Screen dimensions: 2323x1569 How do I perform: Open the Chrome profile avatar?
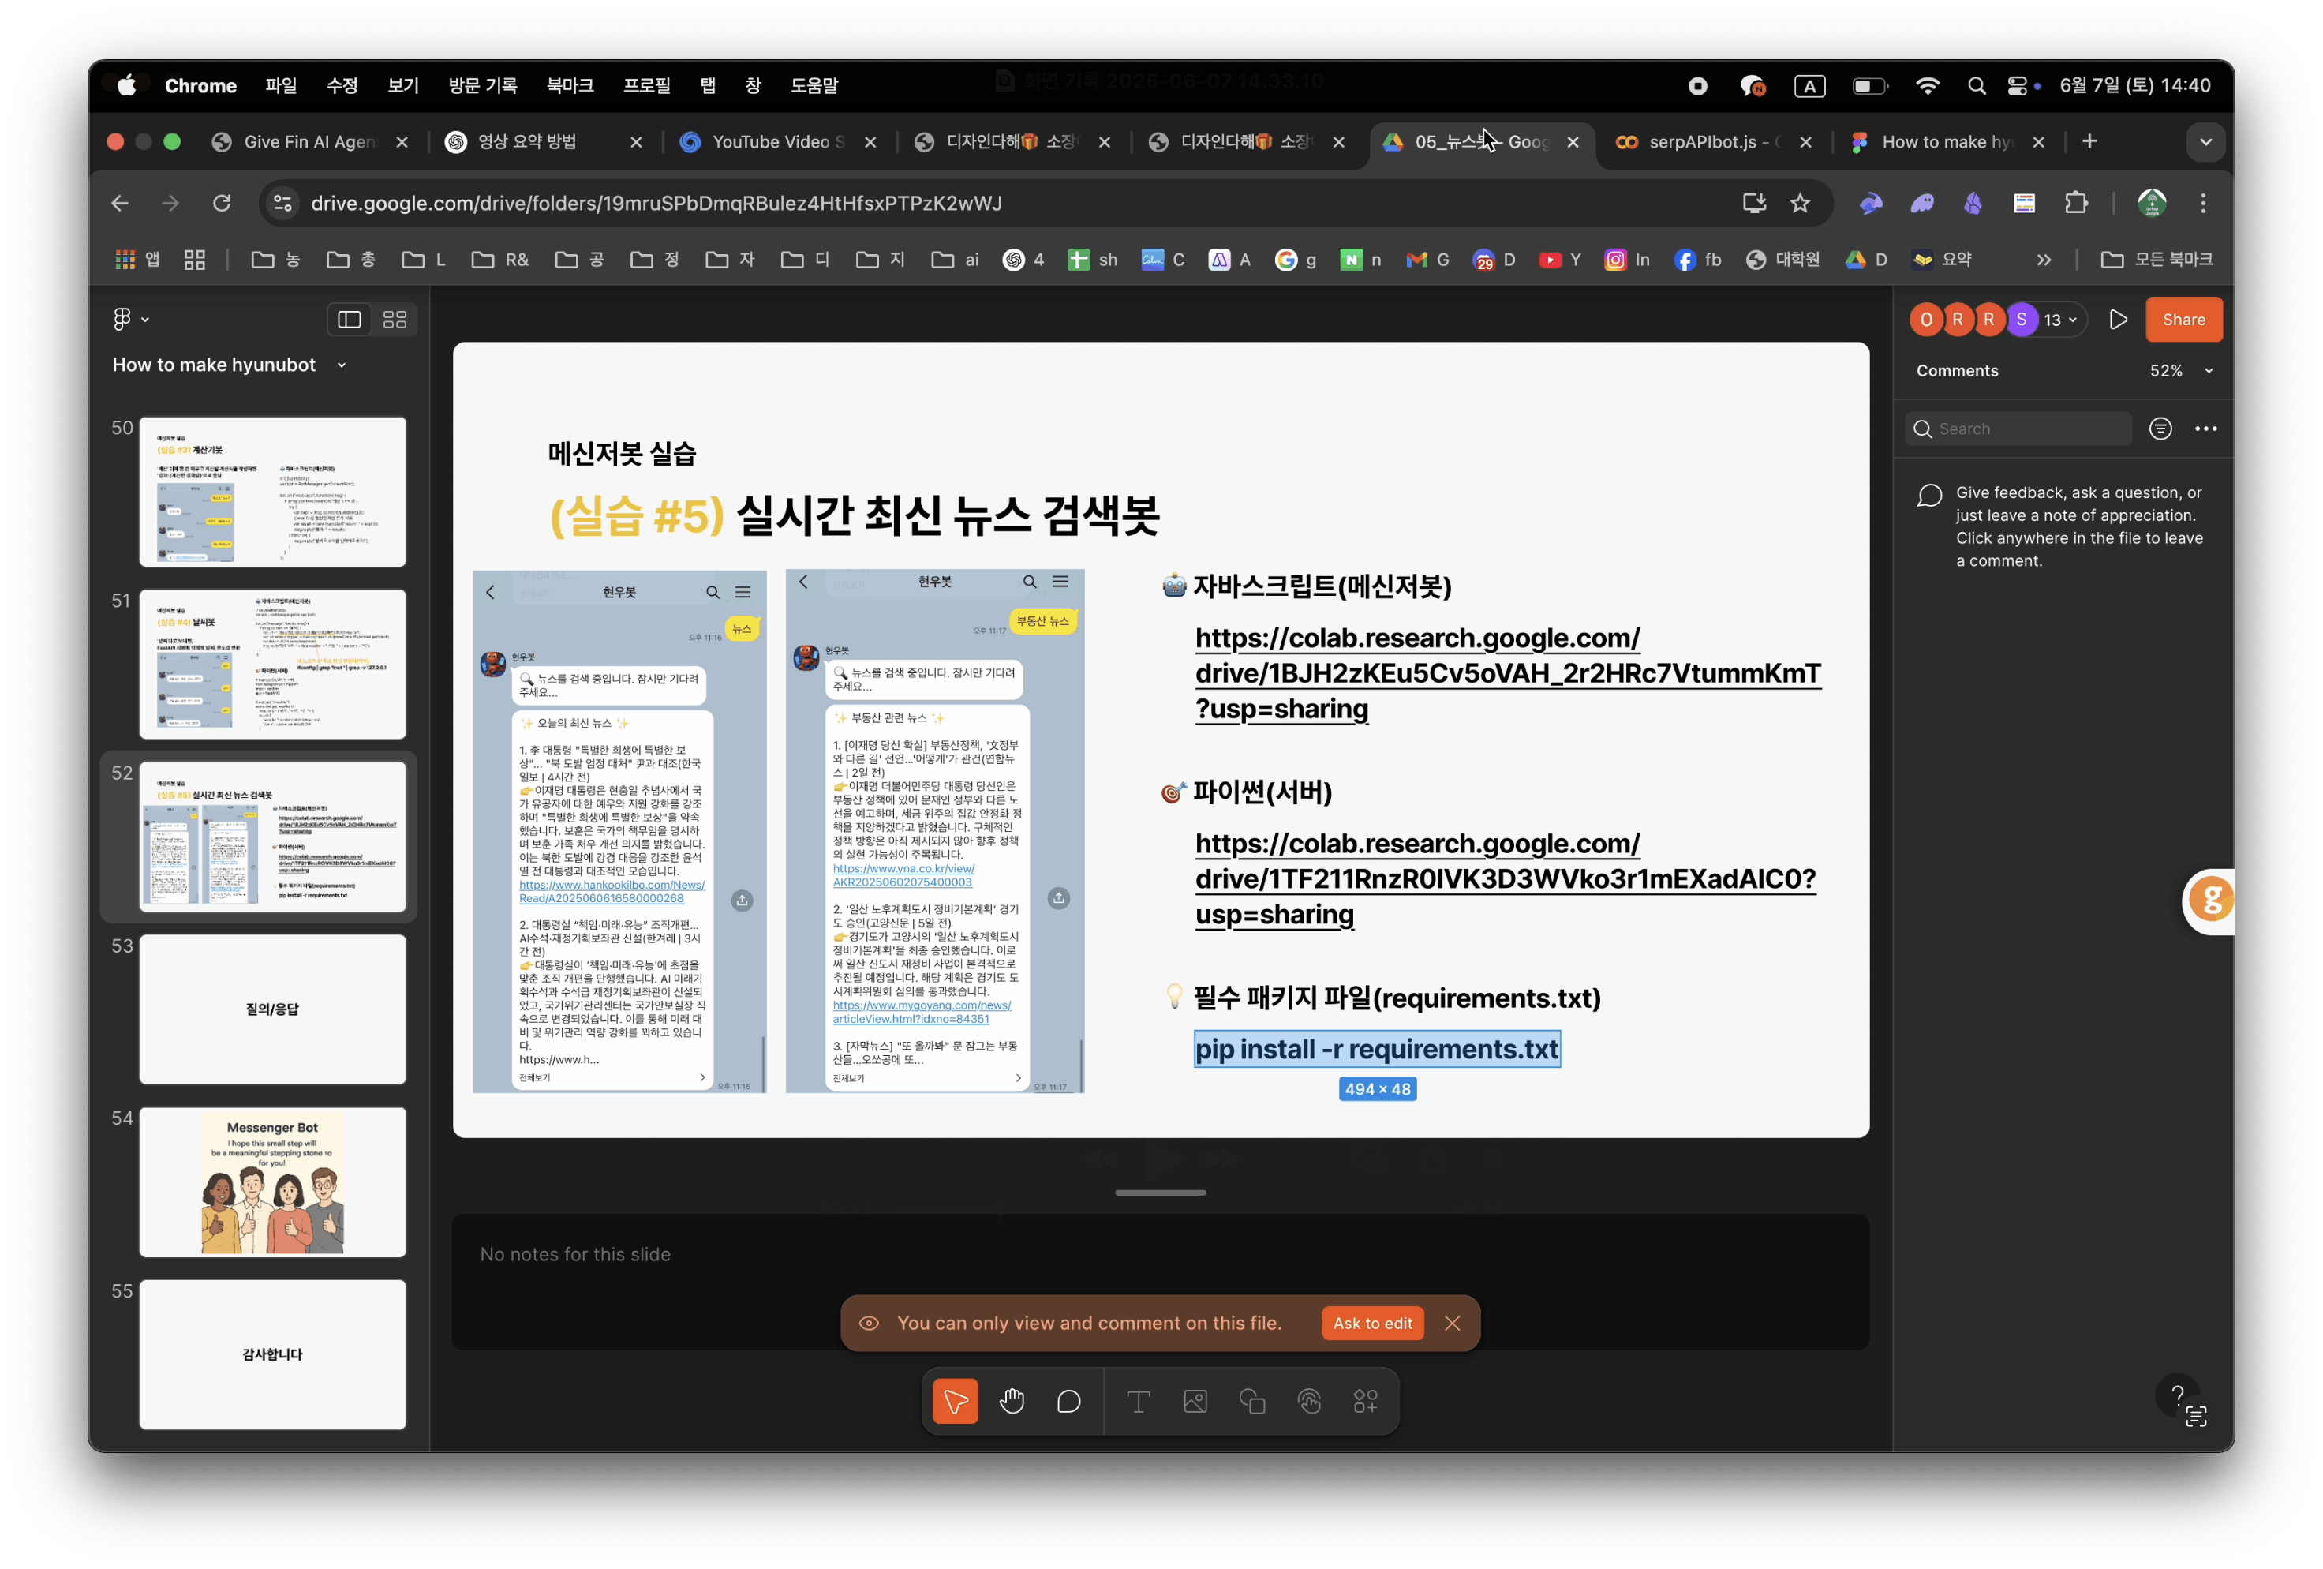[x=2151, y=203]
